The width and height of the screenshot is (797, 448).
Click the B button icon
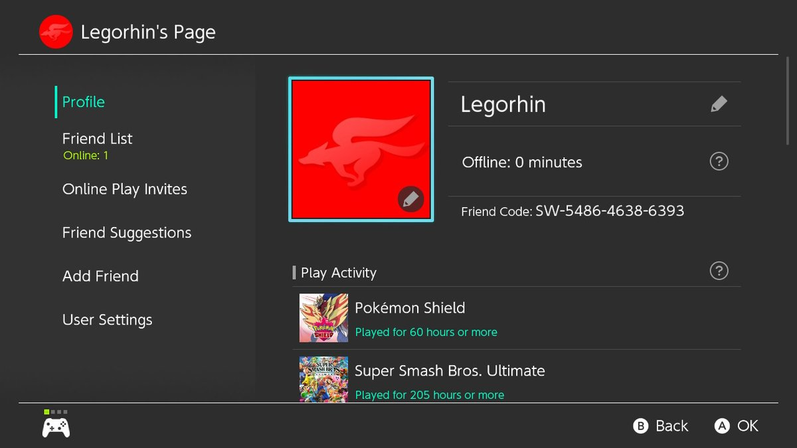click(640, 426)
